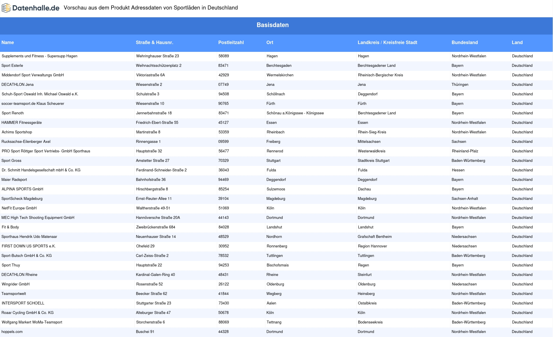Click SportScheck Magdeburg
Image resolution: width=553 pixels, height=337 pixels.
tap(22, 199)
